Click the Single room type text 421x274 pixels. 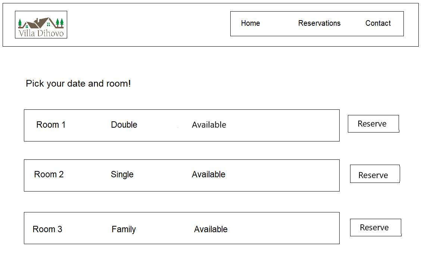coord(122,175)
